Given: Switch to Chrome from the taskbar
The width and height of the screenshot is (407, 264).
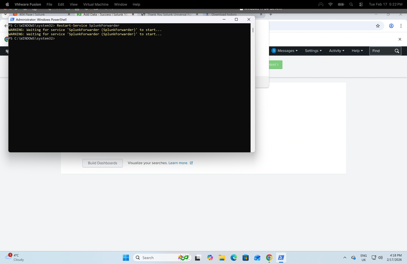Looking at the screenshot, I should [269, 258].
